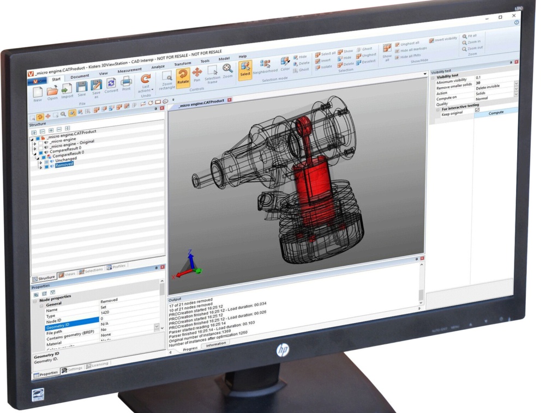The image size is (546, 413).
Task: Open the Profiles panel tab
Action: [x=116, y=267]
